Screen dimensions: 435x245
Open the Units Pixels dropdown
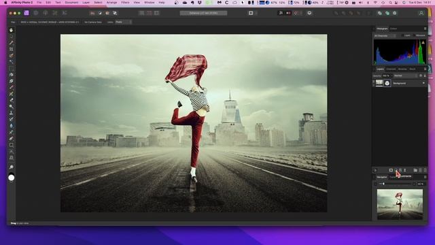(x=124, y=22)
